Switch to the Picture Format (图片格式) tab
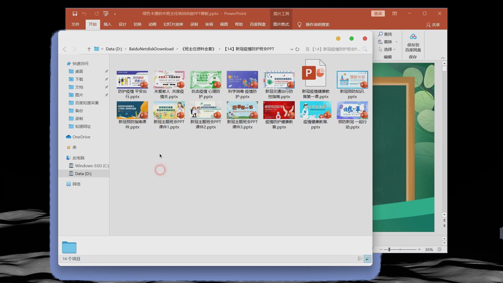 click(281, 24)
